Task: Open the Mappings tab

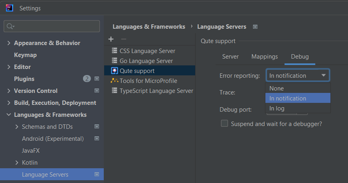Action: (265, 57)
